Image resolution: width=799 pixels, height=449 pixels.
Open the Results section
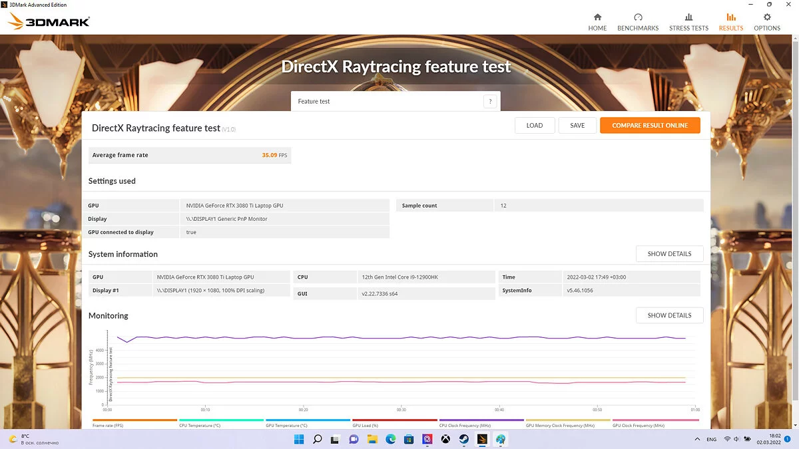731,22
